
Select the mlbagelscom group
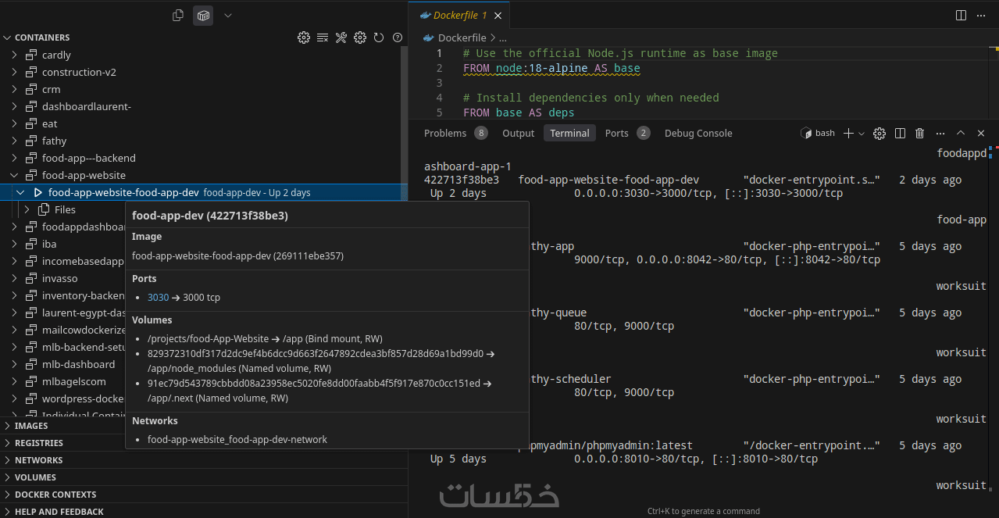coord(73,381)
